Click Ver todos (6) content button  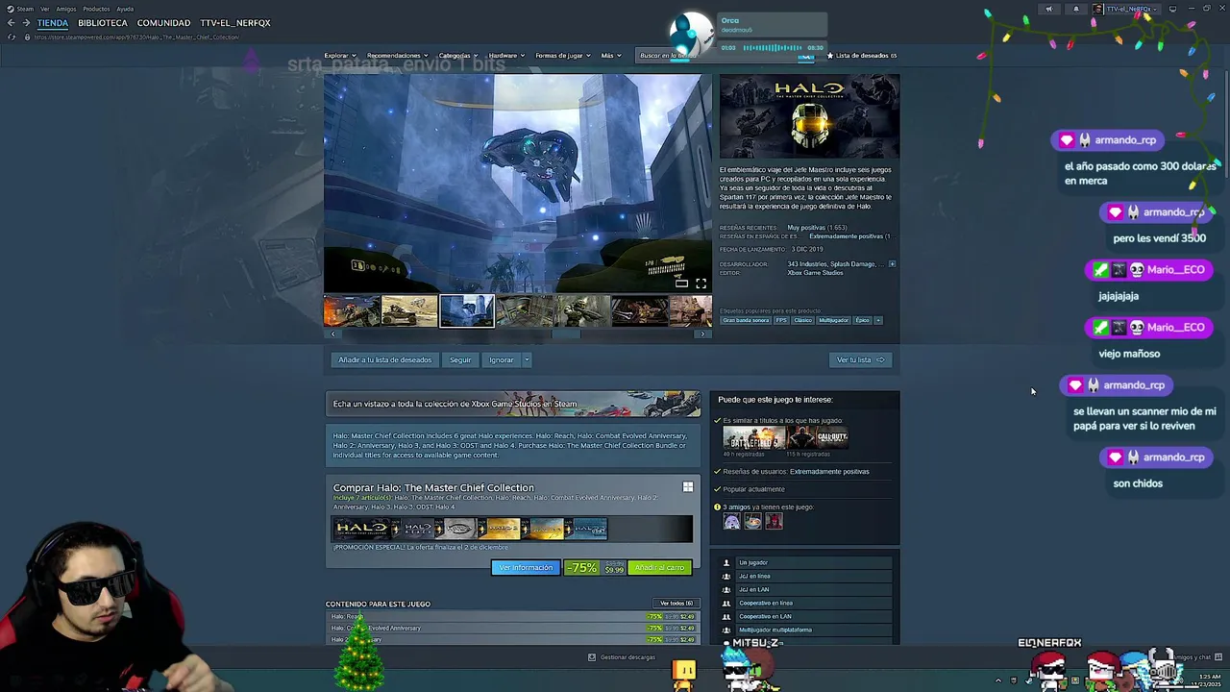[x=676, y=604]
